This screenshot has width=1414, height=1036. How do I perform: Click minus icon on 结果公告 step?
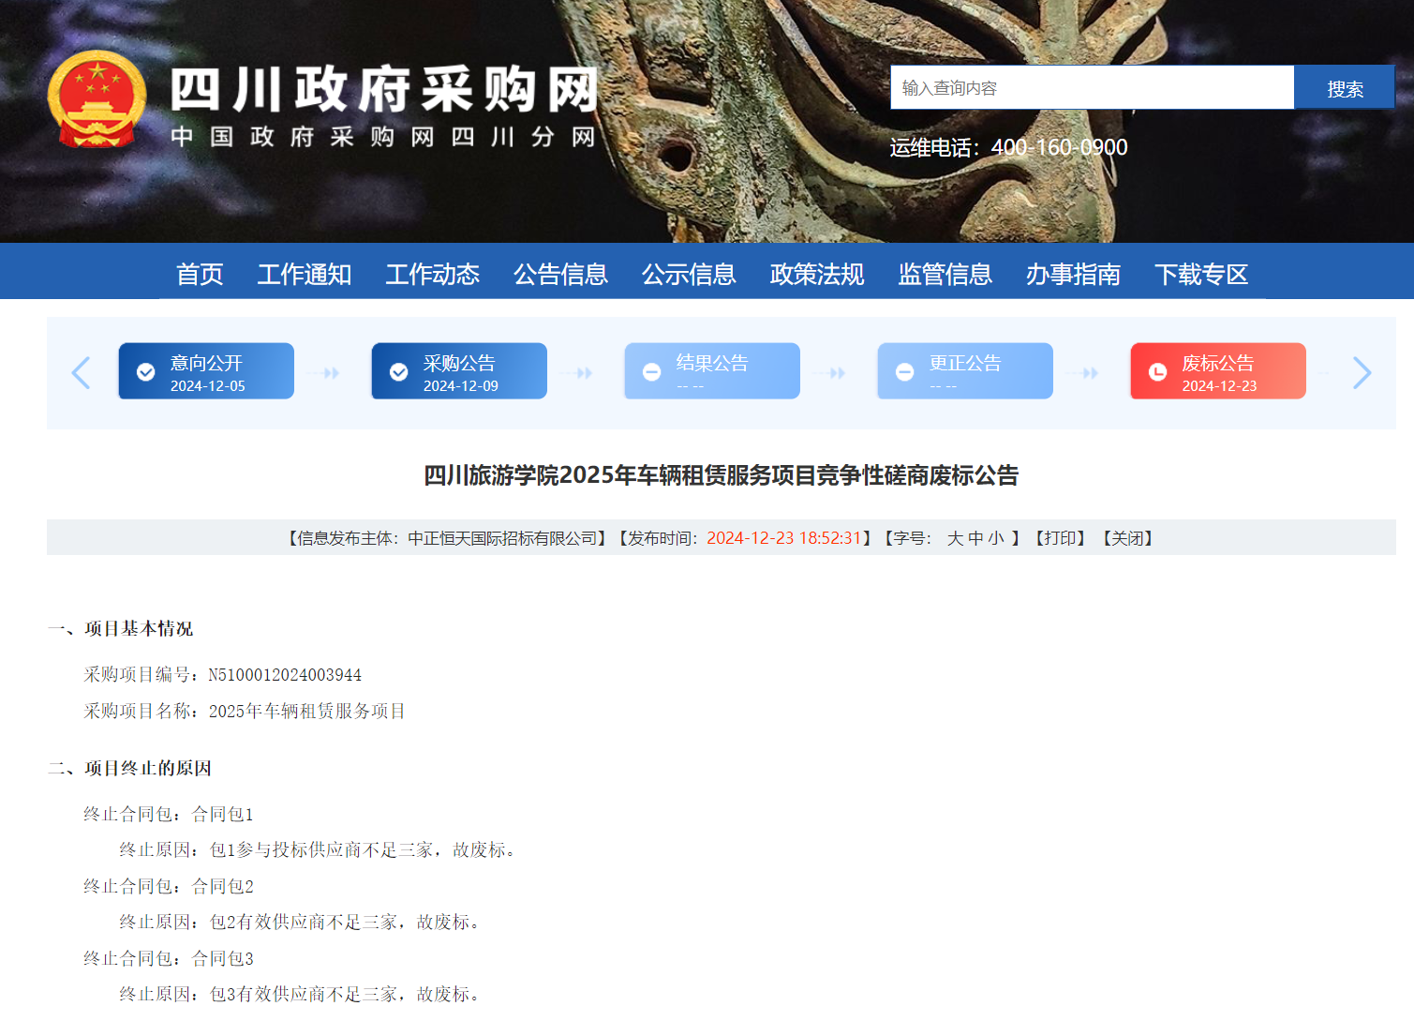click(x=652, y=372)
